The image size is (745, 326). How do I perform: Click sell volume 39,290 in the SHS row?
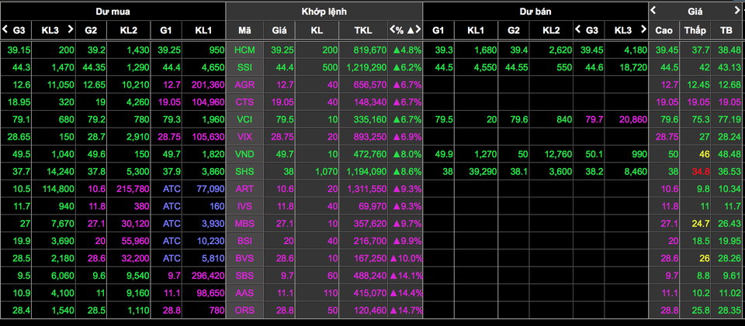[481, 172]
